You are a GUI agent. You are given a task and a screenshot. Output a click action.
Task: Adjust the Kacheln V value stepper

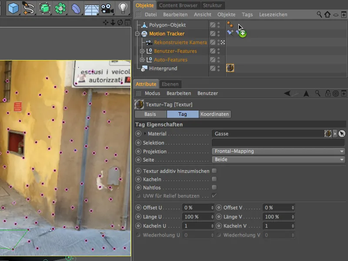click(293, 226)
